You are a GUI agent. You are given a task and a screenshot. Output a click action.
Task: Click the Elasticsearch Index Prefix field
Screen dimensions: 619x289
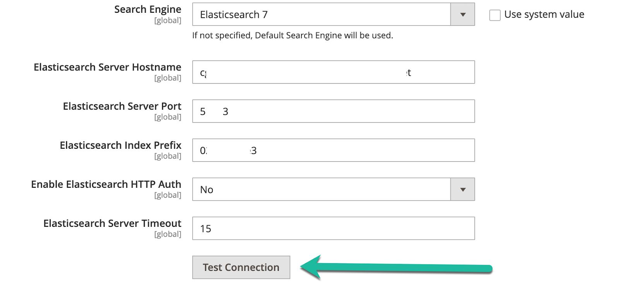point(333,150)
